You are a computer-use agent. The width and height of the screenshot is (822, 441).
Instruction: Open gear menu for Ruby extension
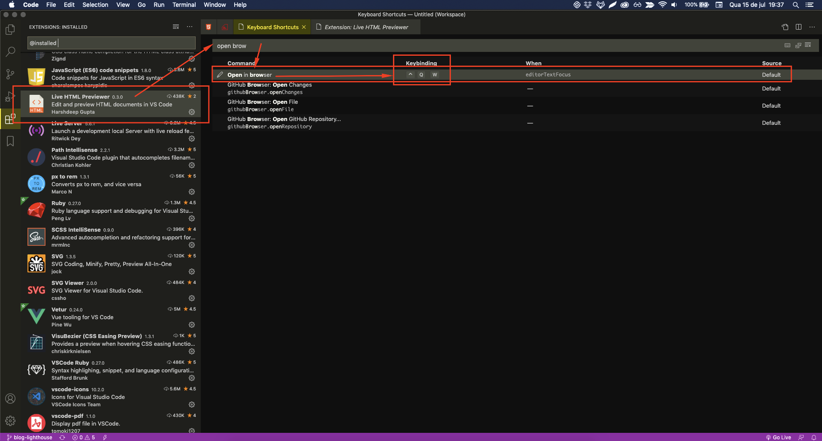click(192, 218)
